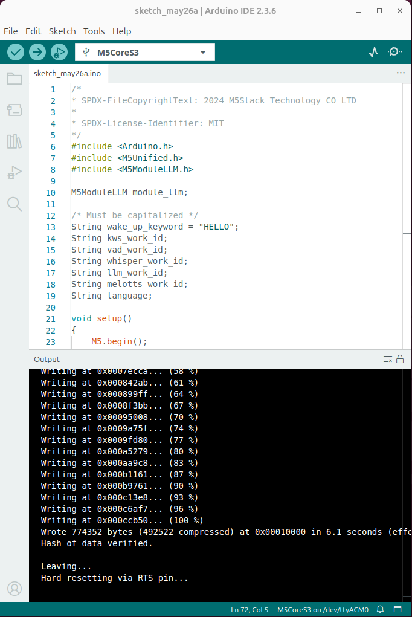
Task: Click 'Hard resetting via RTS pin...' line
Action: click(x=115, y=578)
